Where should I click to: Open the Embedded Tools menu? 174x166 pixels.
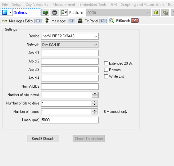tap(93, 5)
